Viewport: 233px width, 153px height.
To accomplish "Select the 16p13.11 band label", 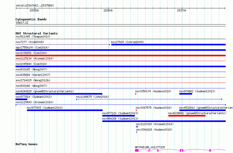I will coord(22,22).
